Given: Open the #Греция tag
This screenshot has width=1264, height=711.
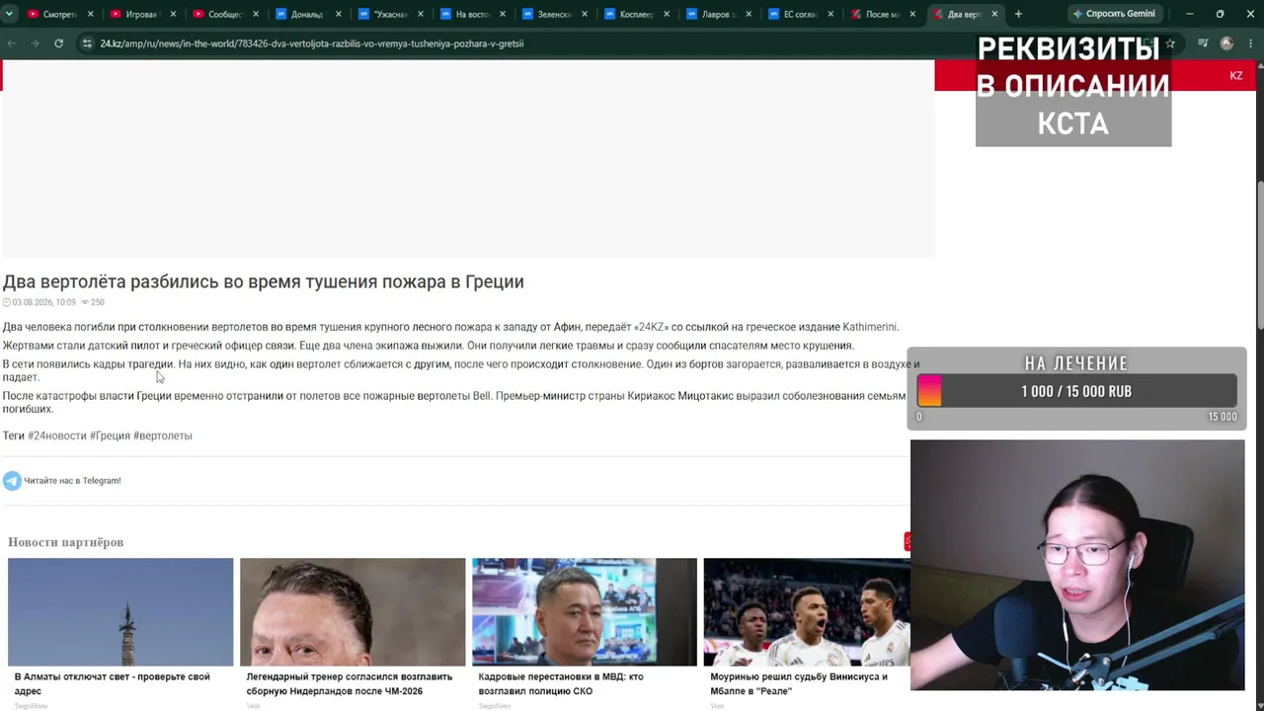Looking at the screenshot, I should pyautogui.click(x=110, y=435).
